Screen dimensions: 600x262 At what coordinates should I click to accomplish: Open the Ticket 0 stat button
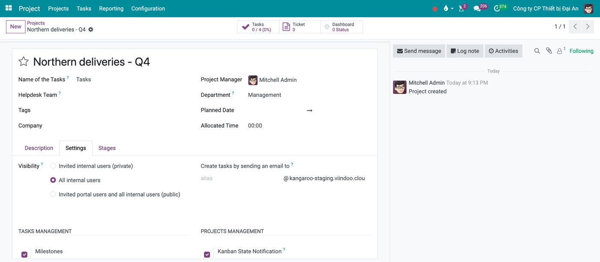point(300,27)
